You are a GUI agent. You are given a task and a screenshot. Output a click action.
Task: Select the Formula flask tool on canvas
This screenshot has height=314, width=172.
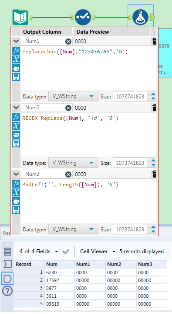pos(141,17)
